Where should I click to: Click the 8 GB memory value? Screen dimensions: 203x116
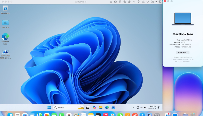183,42
